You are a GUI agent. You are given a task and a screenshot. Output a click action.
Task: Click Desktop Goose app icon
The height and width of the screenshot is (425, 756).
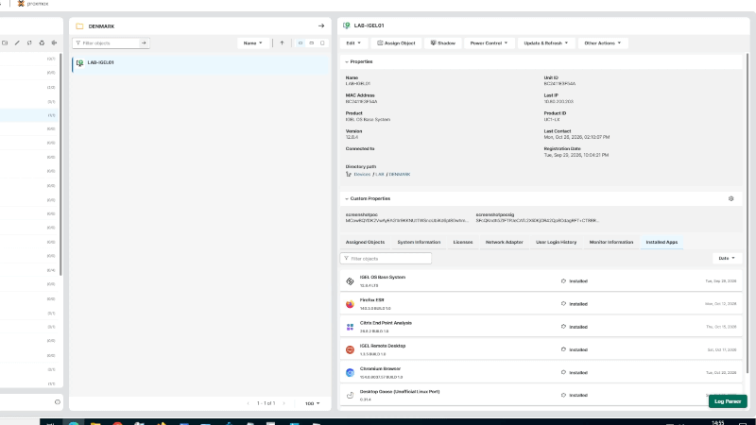point(350,395)
